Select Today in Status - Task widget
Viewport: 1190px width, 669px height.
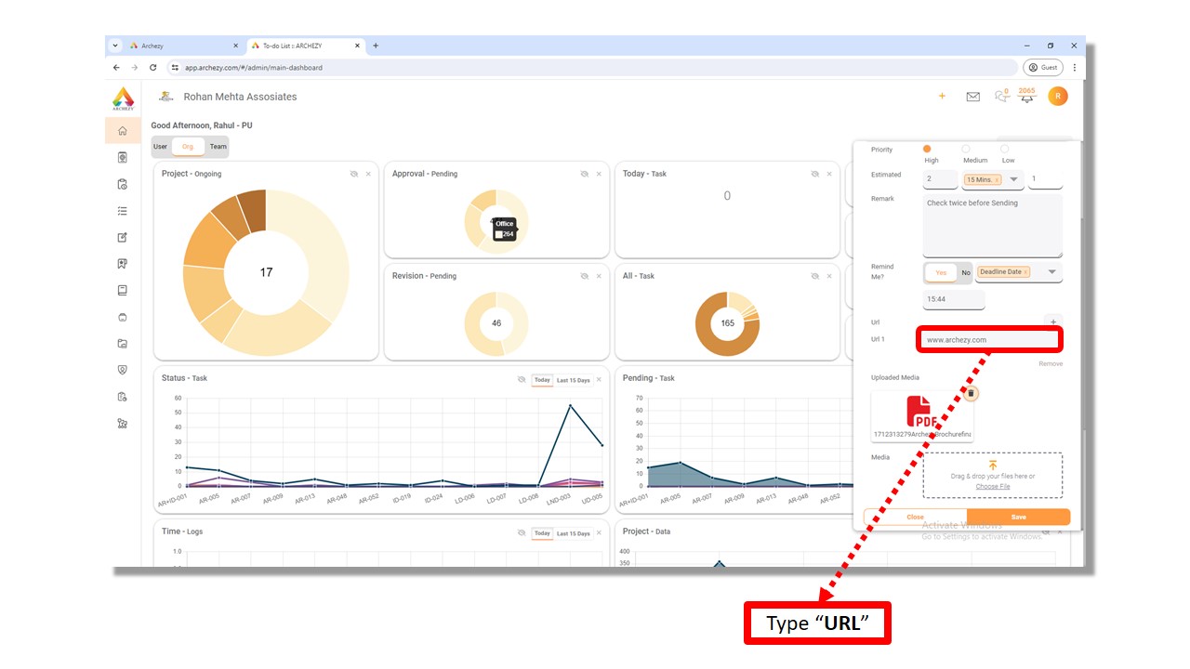542,379
